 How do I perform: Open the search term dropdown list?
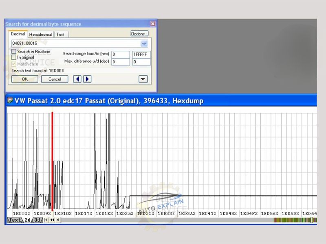click(143, 44)
